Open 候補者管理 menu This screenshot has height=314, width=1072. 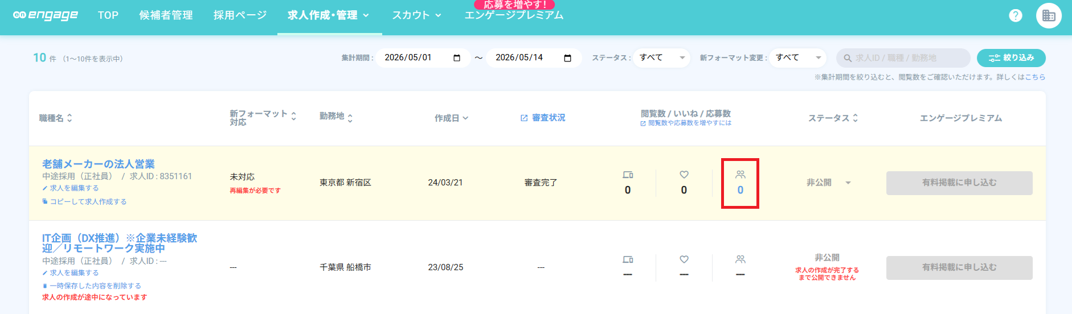(166, 15)
